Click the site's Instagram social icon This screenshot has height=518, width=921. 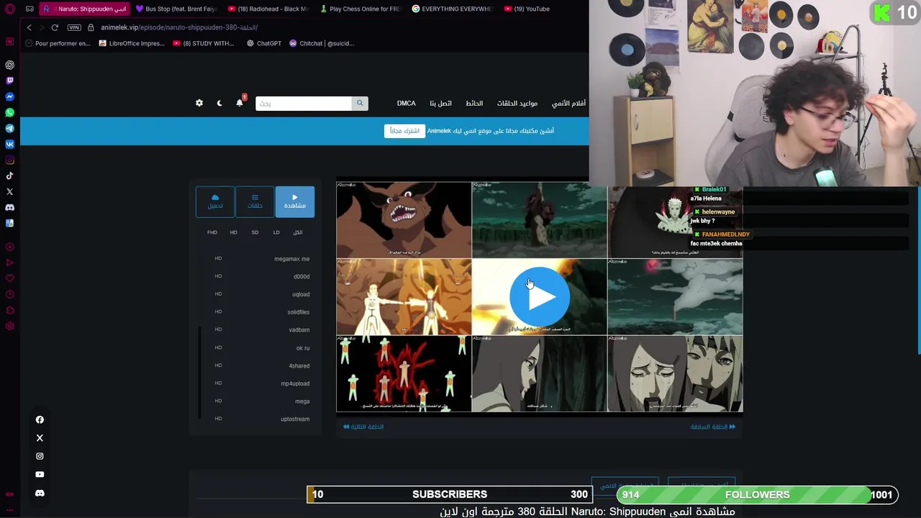tap(40, 456)
